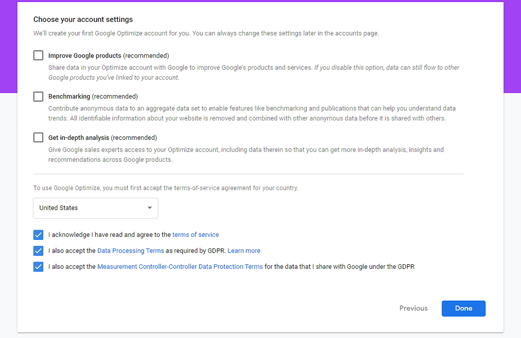Click the 'Choose your account settings' heading

(83, 19)
